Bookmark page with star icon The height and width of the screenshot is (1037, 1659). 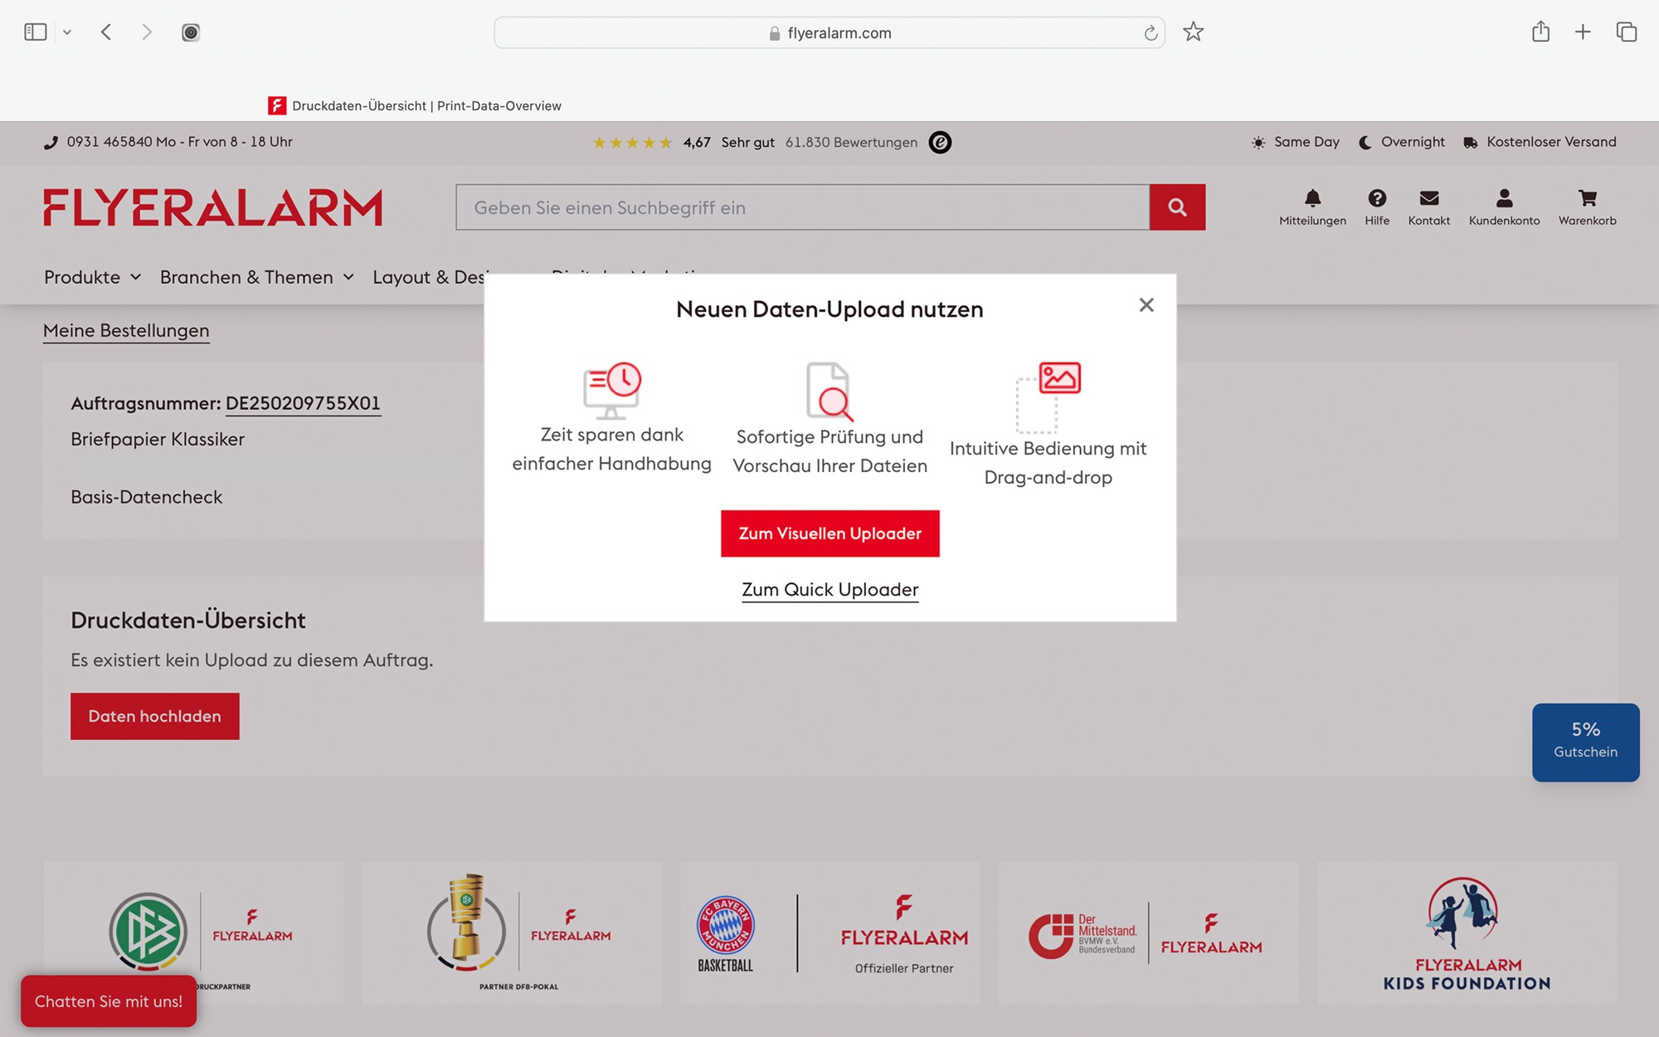click(x=1193, y=32)
